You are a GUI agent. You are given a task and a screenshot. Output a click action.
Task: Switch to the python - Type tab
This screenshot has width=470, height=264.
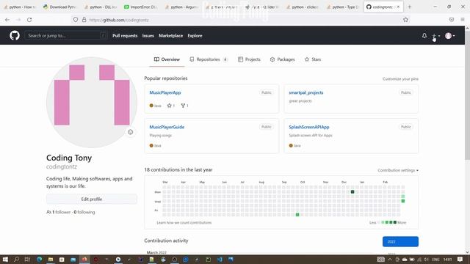click(x=342, y=7)
